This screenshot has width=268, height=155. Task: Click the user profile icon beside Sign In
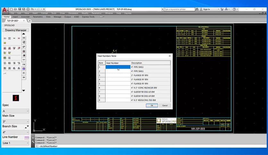[x=201, y=9]
